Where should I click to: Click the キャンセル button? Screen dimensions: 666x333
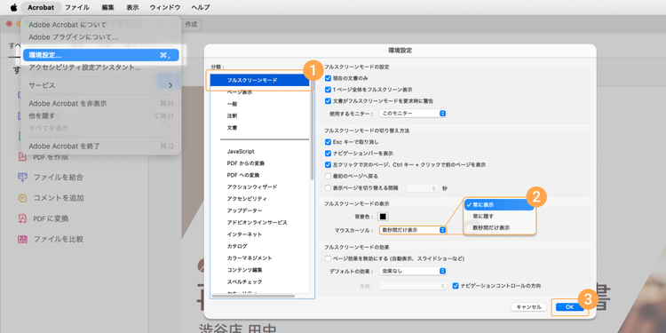coord(528,307)
